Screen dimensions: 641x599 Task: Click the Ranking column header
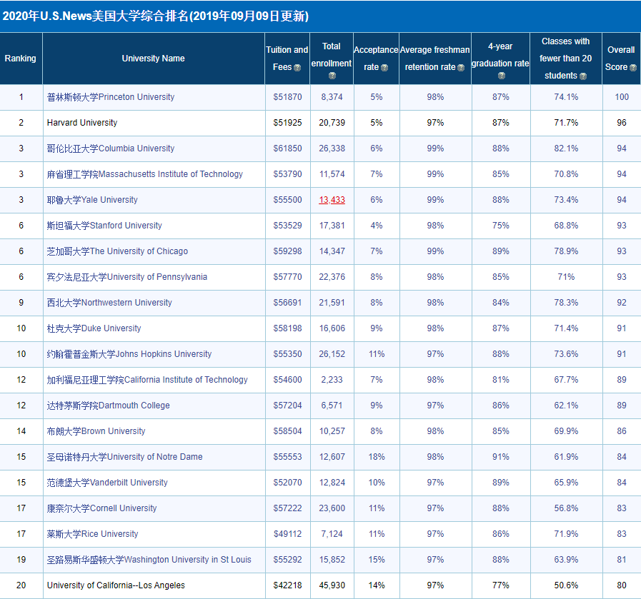click(x=21, y=59)
